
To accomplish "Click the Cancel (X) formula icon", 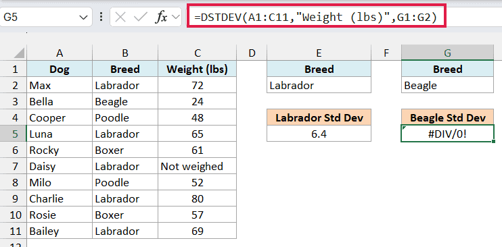I will point(120,18).
